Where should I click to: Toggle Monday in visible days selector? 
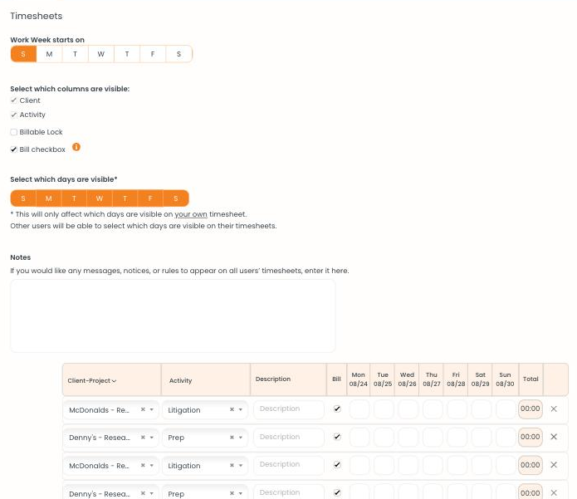pyautogui.click(x=49, y=198)
